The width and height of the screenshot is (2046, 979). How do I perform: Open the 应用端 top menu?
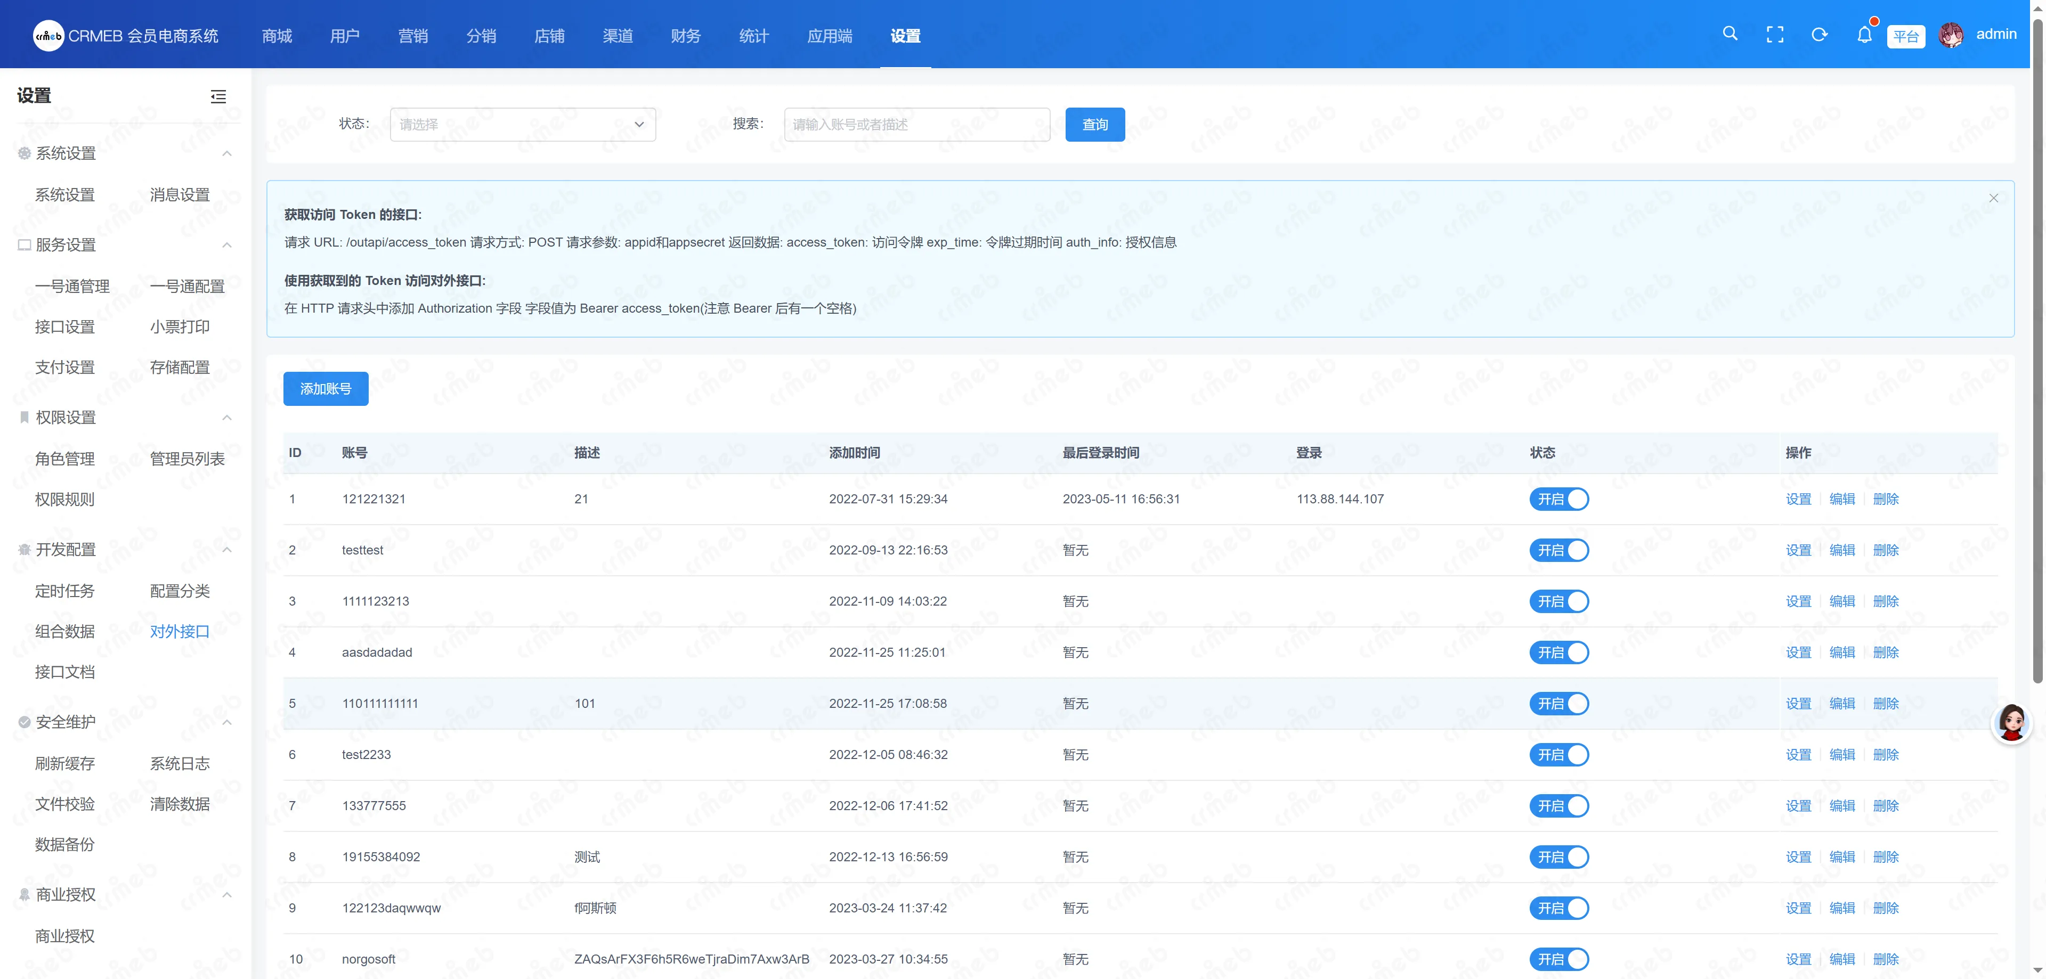coord(829,36)
